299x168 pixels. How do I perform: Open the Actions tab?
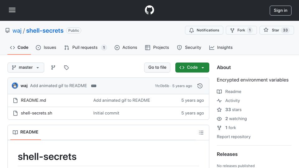pyautogui.click(x=126, y=47)
